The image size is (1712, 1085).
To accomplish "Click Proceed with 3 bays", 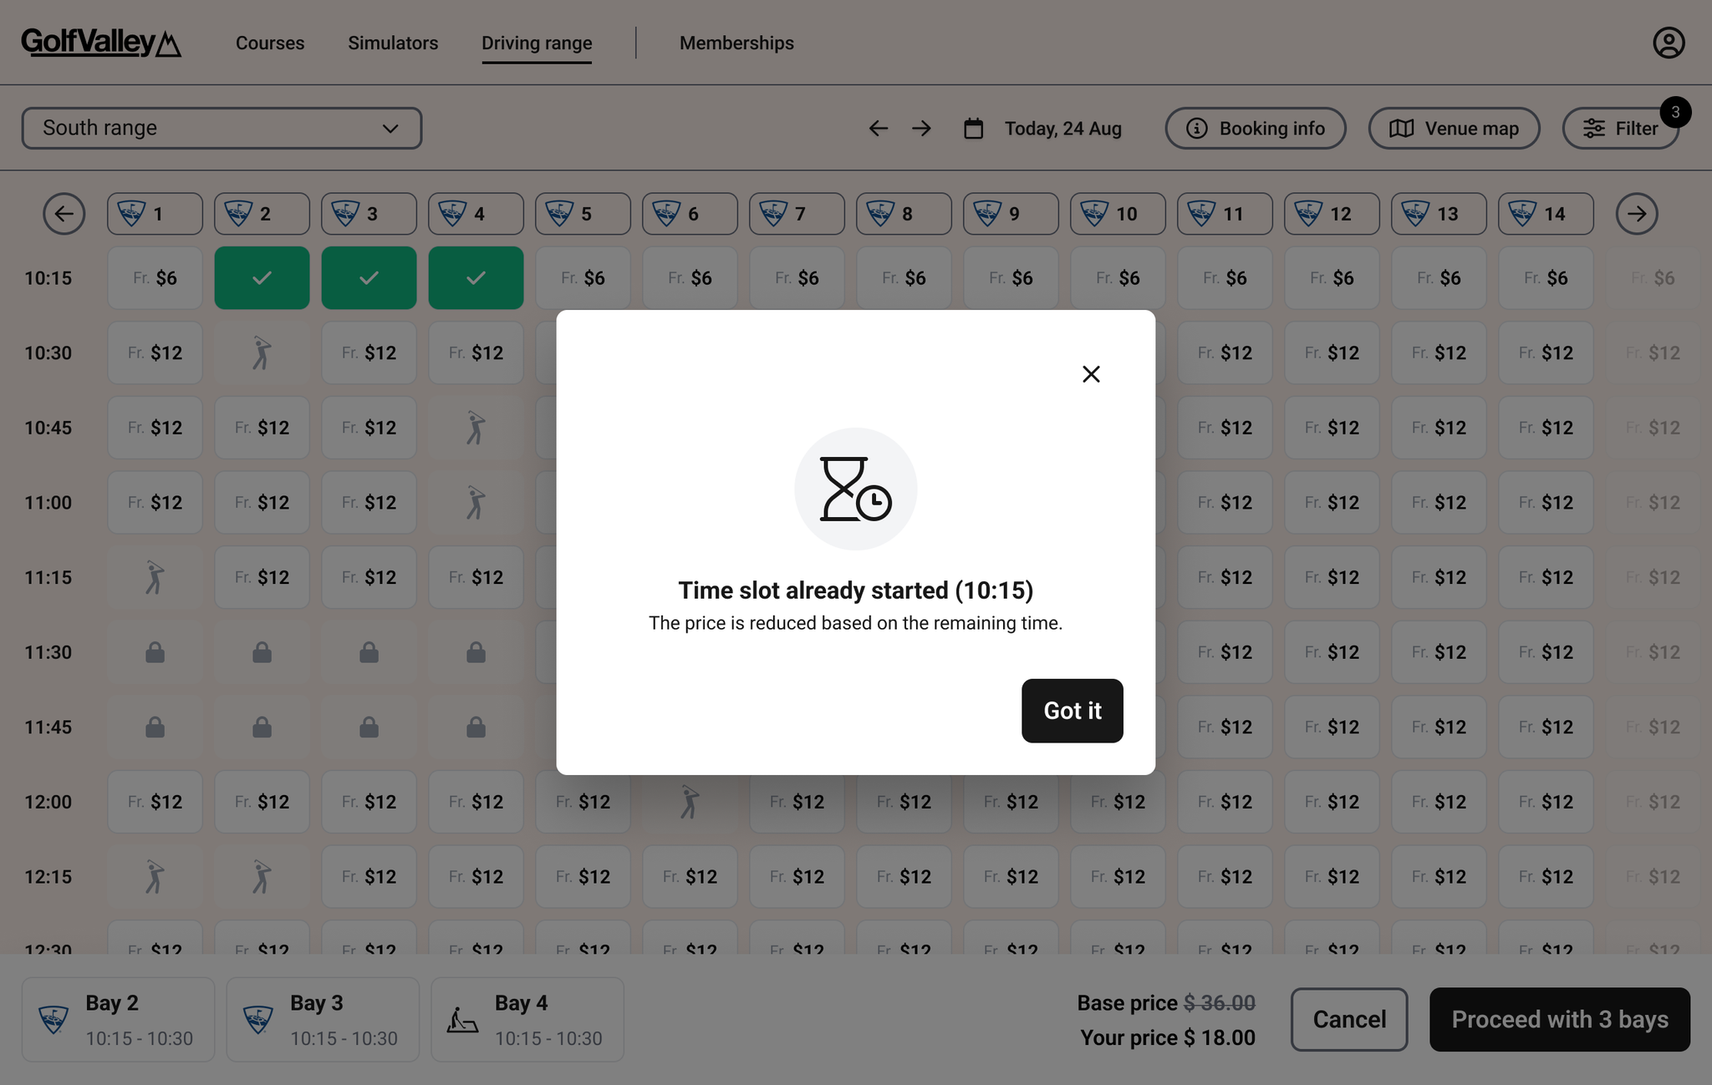I will point(1559,1019).
